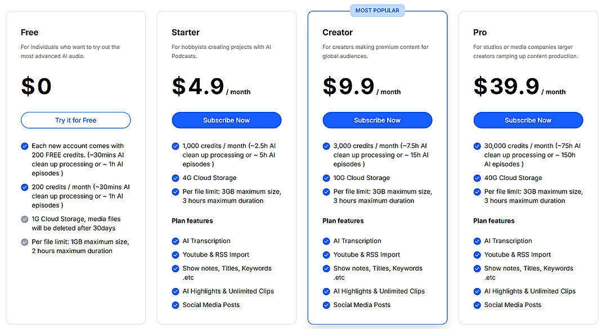Click Subscribe Now on the Starter plan
The height and width of the screenshot is (329, 602).
point(226,120)
